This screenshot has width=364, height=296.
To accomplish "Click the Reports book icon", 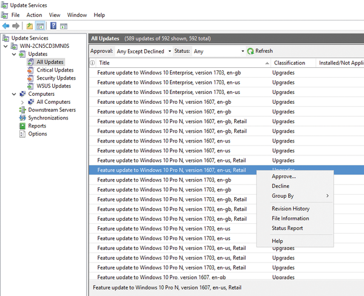I will [22, 126].
